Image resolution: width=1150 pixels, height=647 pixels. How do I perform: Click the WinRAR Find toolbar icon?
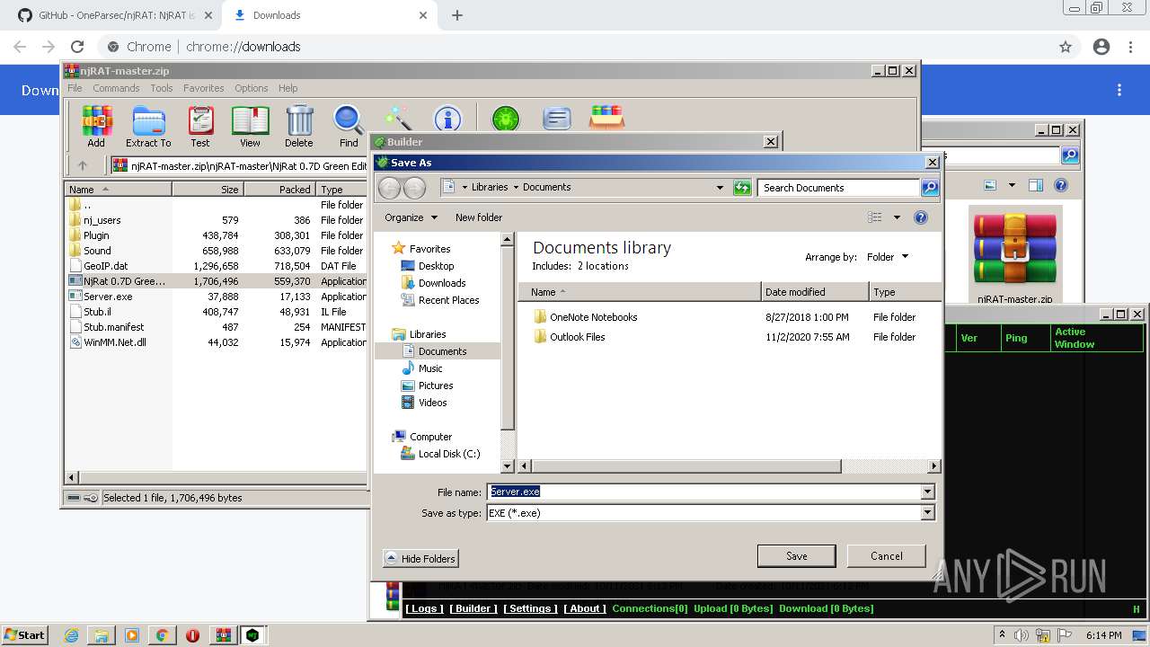[349, 126]
